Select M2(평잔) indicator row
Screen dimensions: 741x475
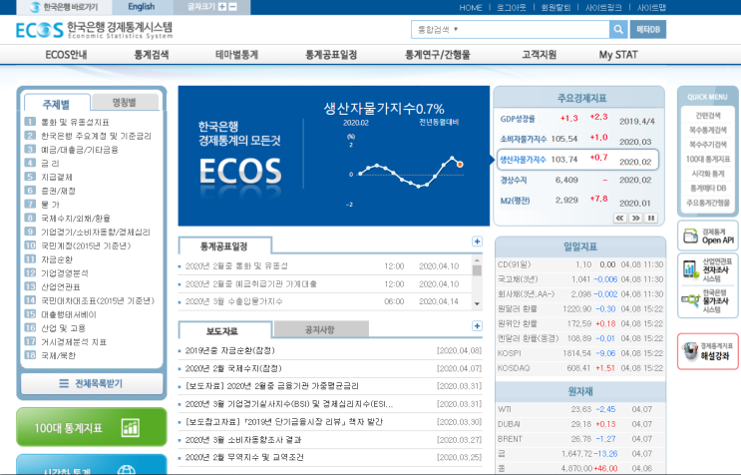coord(577,201)
